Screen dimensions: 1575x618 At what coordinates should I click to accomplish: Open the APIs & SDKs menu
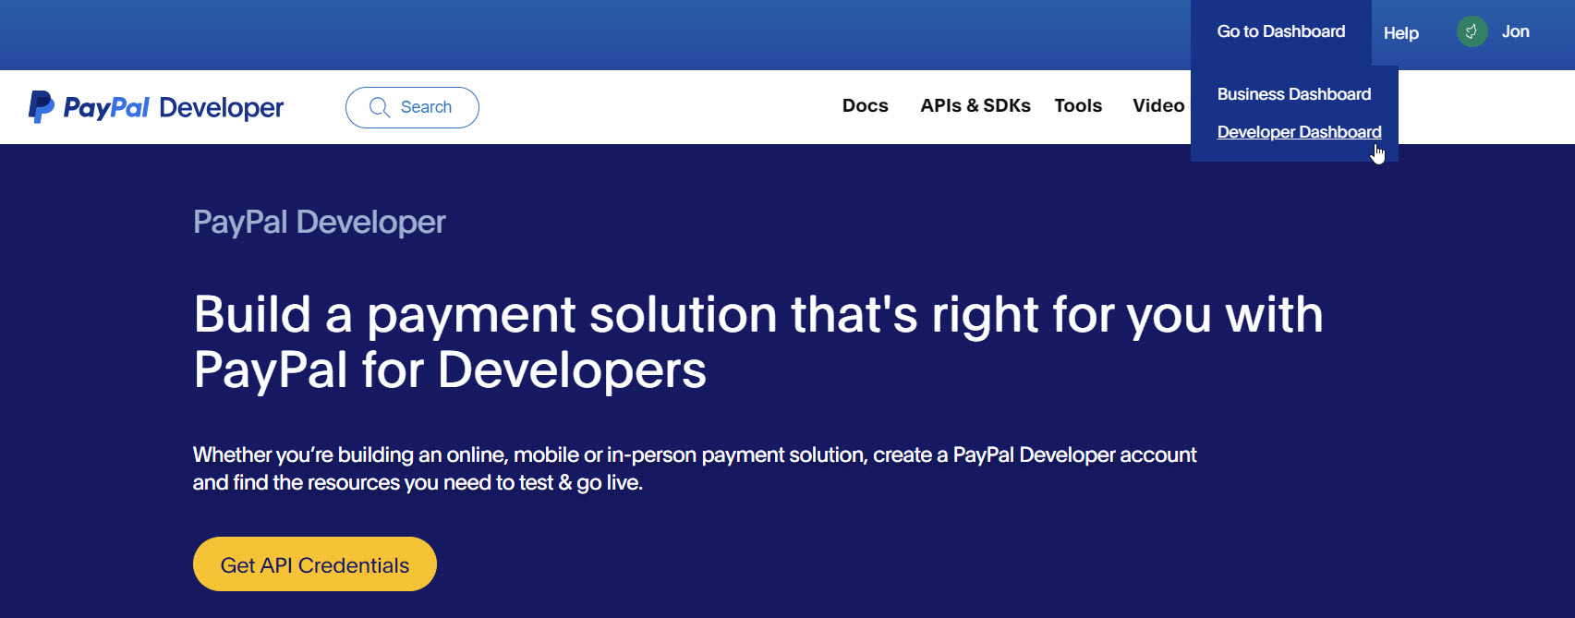coord(975,106)
